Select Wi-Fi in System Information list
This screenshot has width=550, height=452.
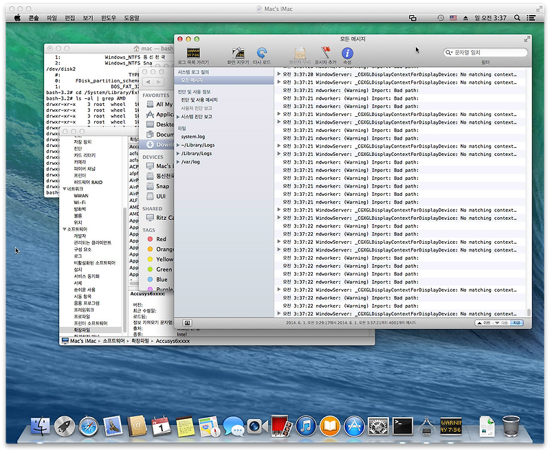coord(80,202)
